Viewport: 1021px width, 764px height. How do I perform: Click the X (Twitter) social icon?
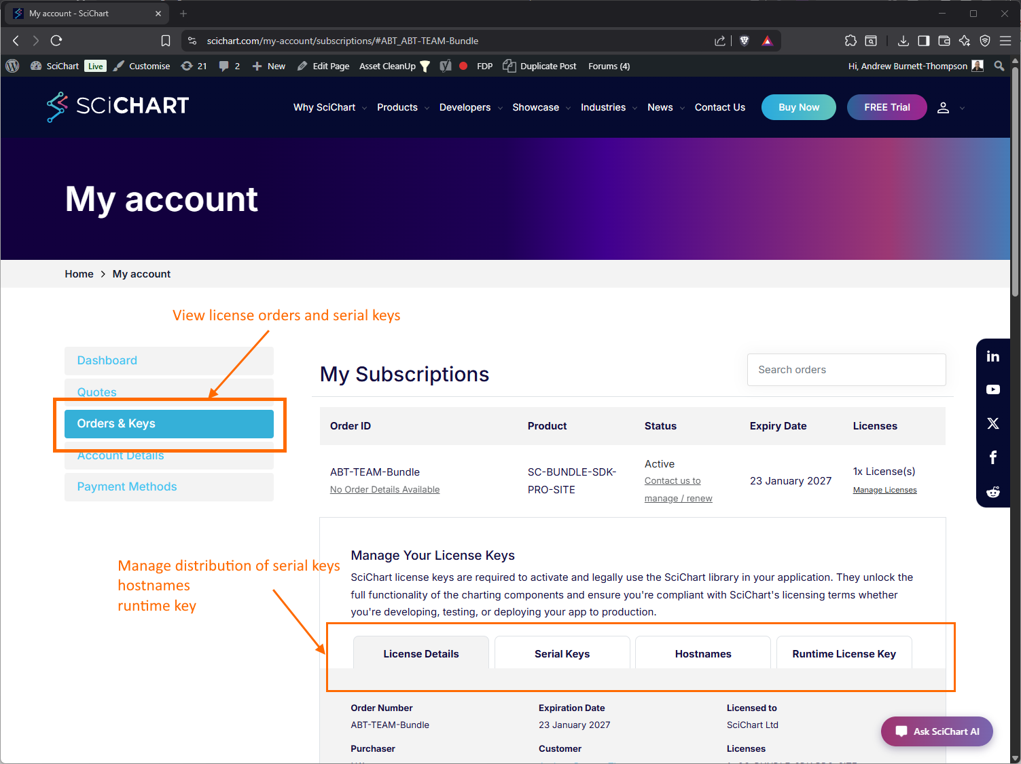pyautogui.click(x=992, y=423)
